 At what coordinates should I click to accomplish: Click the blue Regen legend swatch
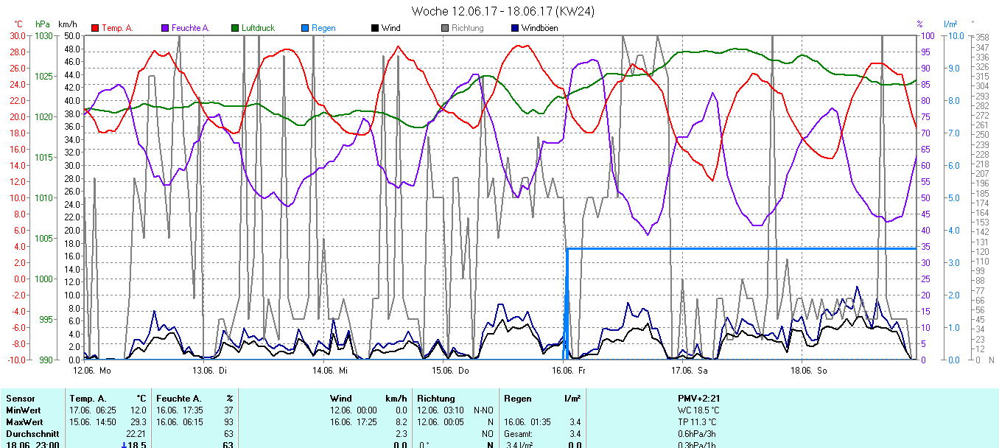pyautogui.click(x=305, y=28)
